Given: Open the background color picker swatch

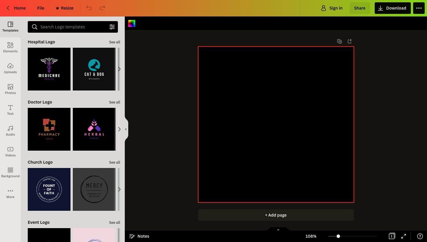Looking at the screenshot, I should click(x=132, y=23).
